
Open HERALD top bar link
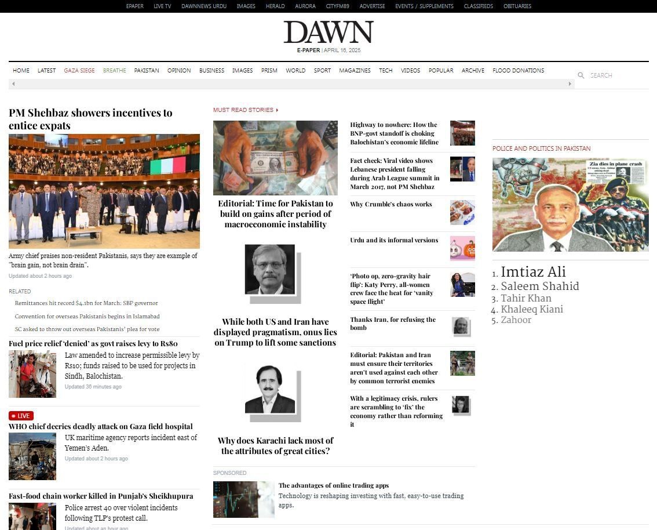click(275, 6)
